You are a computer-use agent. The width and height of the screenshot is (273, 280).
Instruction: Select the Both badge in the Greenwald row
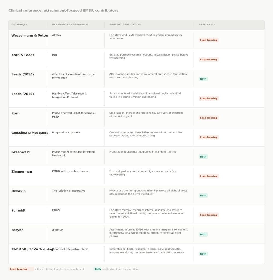tap(203, 157)
